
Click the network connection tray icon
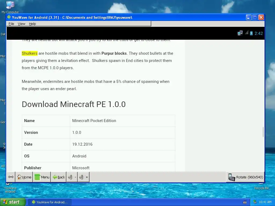[255, 202]
